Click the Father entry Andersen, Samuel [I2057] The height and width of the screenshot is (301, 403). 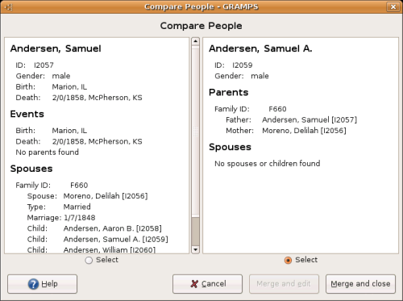click(x=310, y=119)
